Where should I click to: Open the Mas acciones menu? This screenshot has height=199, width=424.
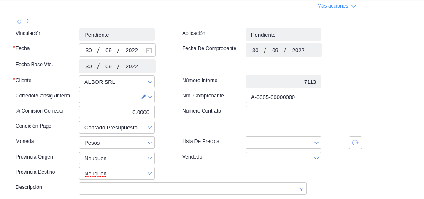point(337,6)
